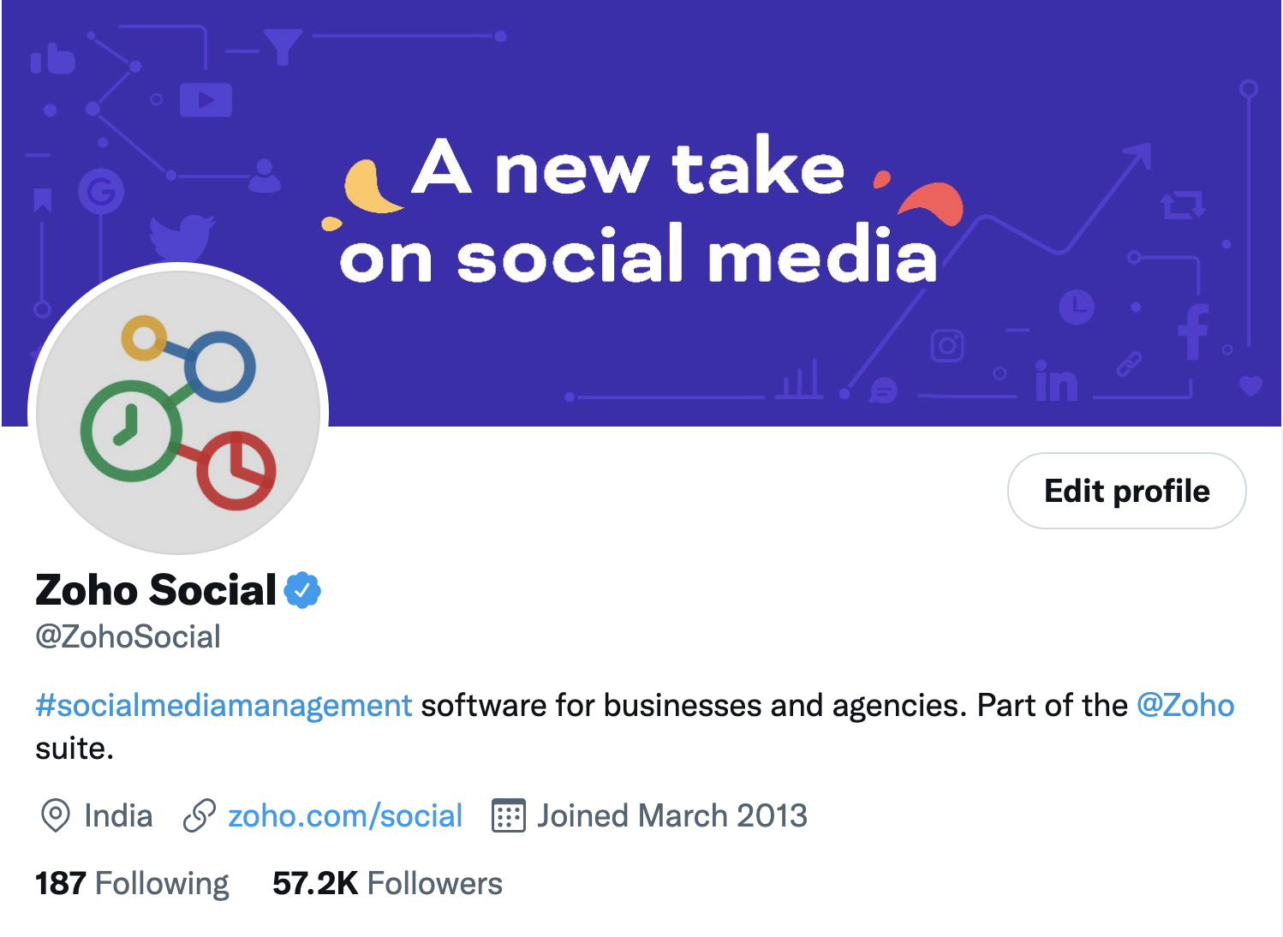Click the banner headline "A new take"
1283x937 pixels.
[628, 168]
